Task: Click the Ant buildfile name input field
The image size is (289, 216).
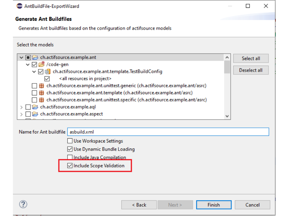Action: [x=168, y=132]
